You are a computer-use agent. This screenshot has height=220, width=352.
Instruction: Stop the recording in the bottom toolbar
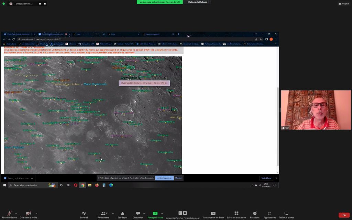point(185,213)
